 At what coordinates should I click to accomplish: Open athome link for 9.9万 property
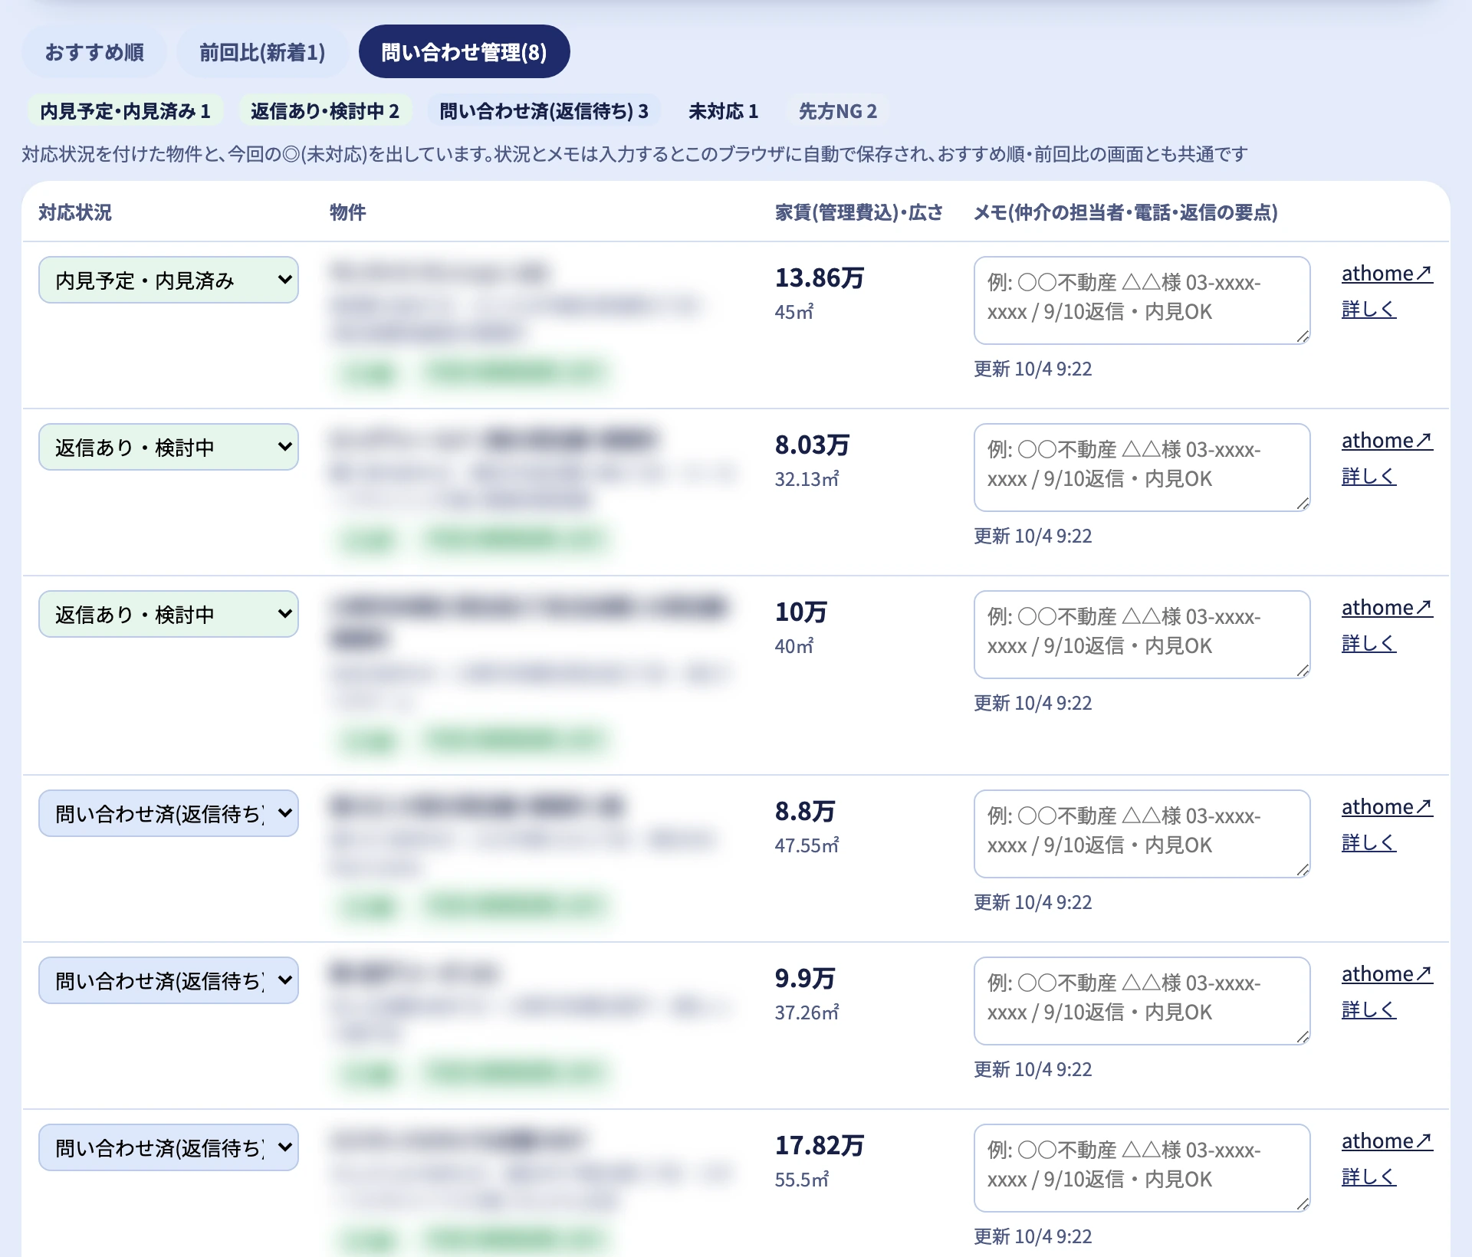(1387, 974)
